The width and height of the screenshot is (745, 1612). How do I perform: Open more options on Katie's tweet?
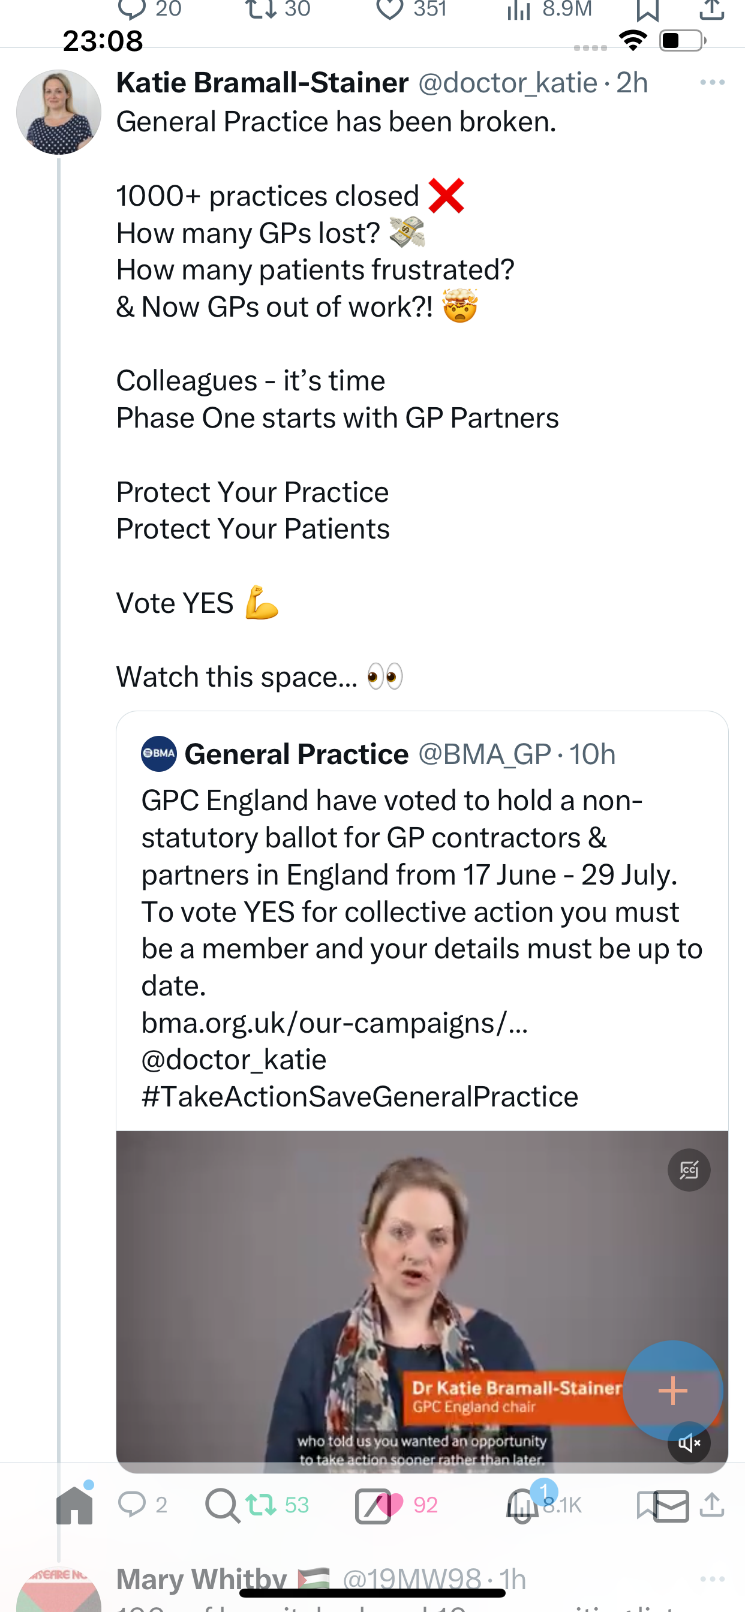[712, 83]
